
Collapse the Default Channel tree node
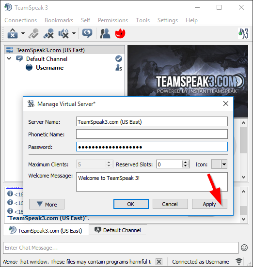9,59
